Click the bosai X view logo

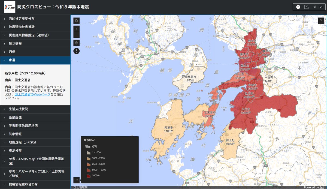coord(10,7)
